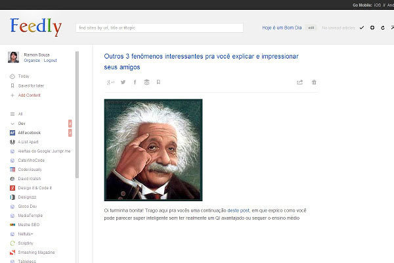Click the Scriptiny green feed icon

12,243
